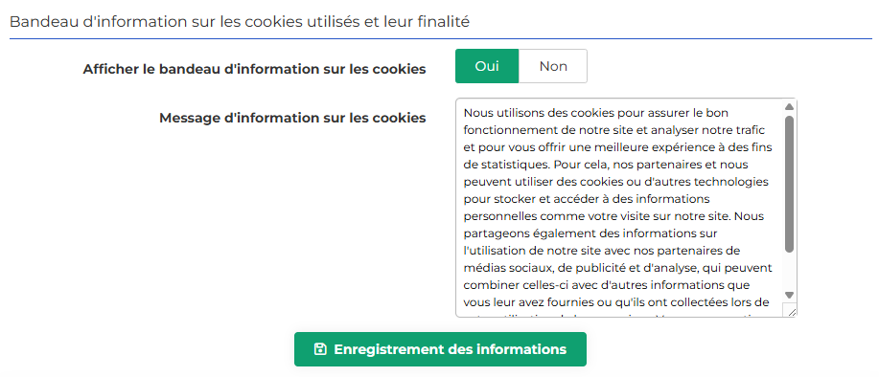Click the scrollbar down arrow in message box
Screen dimensions: 879x377
point(789,295)
